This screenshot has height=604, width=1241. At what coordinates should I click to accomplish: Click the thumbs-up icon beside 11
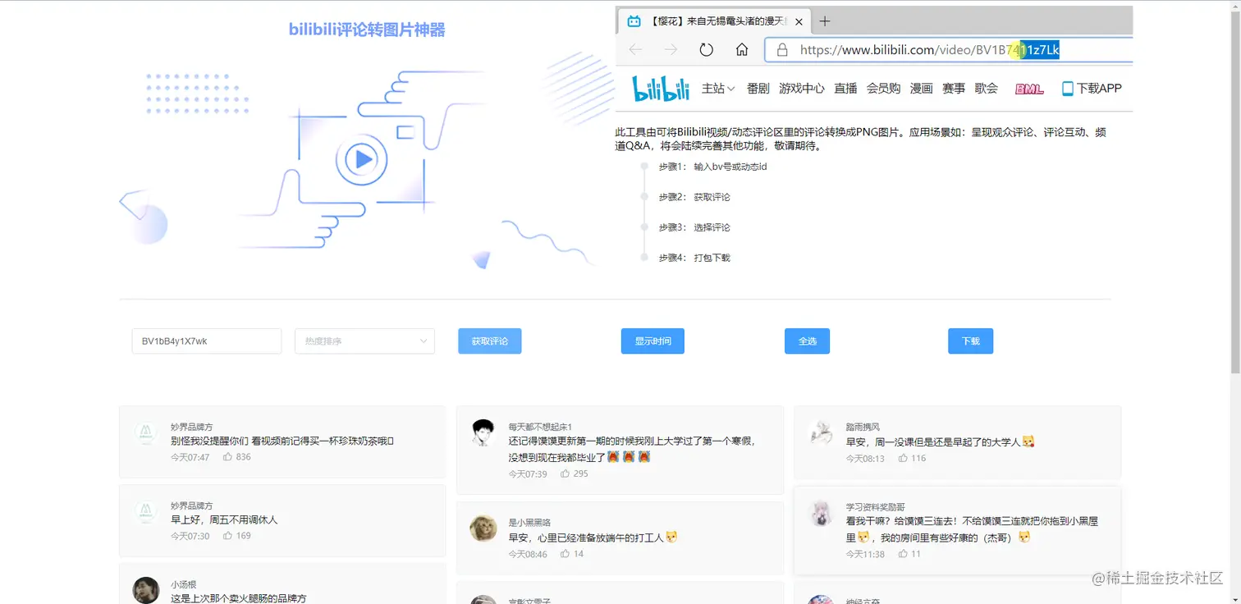pyautogui.click(x=903, y=554)
